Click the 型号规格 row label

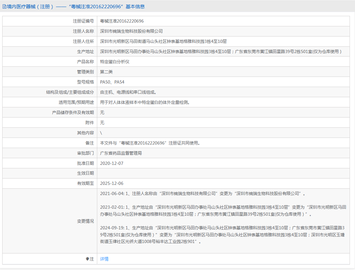[x=85, y=82]
